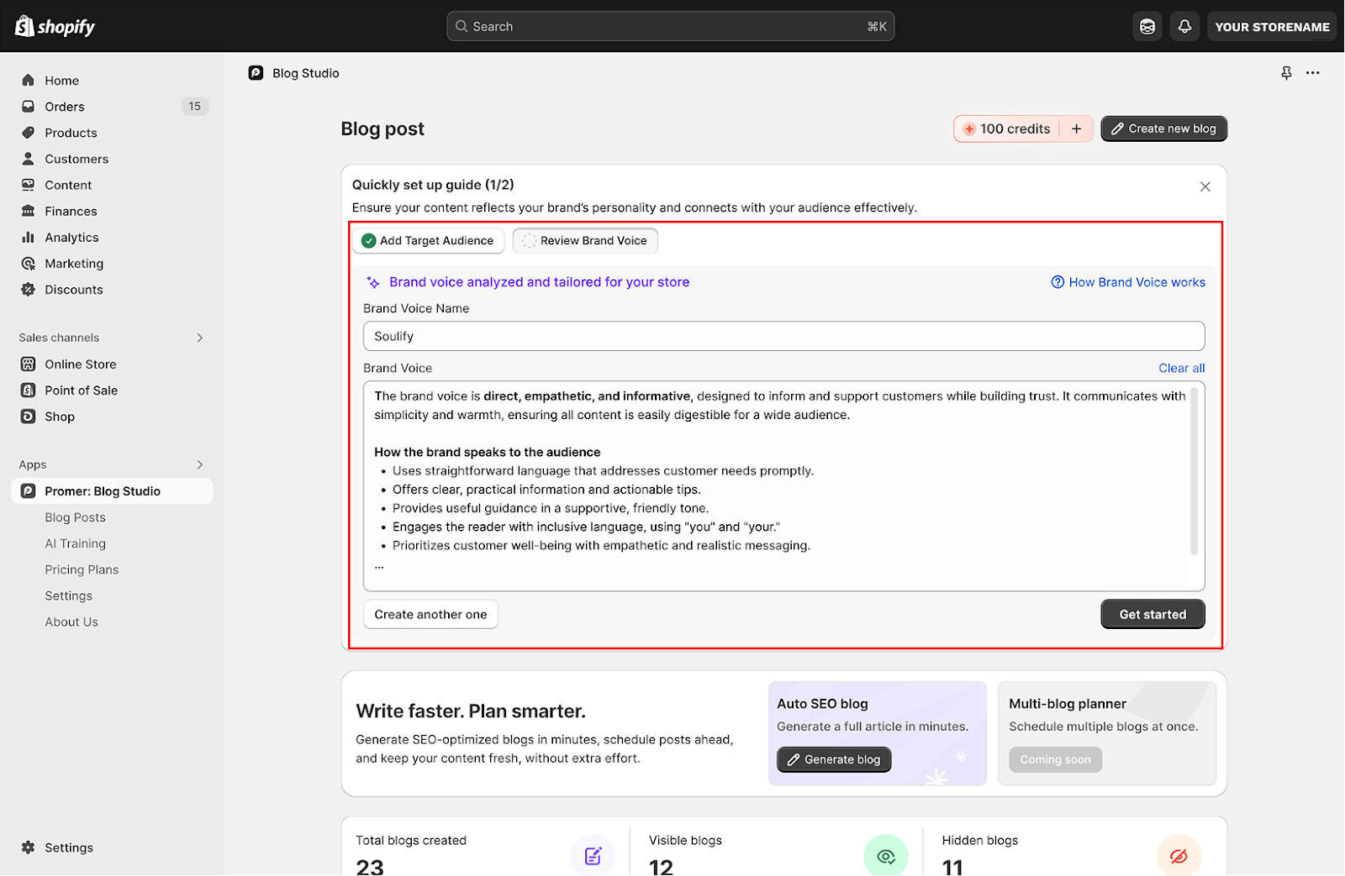Open About Us submenu
This screenshot has width=1345, height=876.
click(71, 622)
